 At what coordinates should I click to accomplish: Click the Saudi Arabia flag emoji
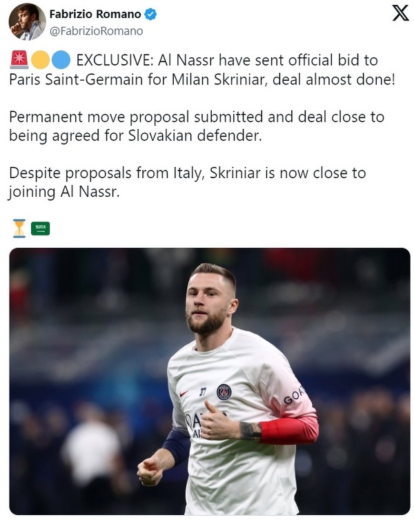coord(40,228)
